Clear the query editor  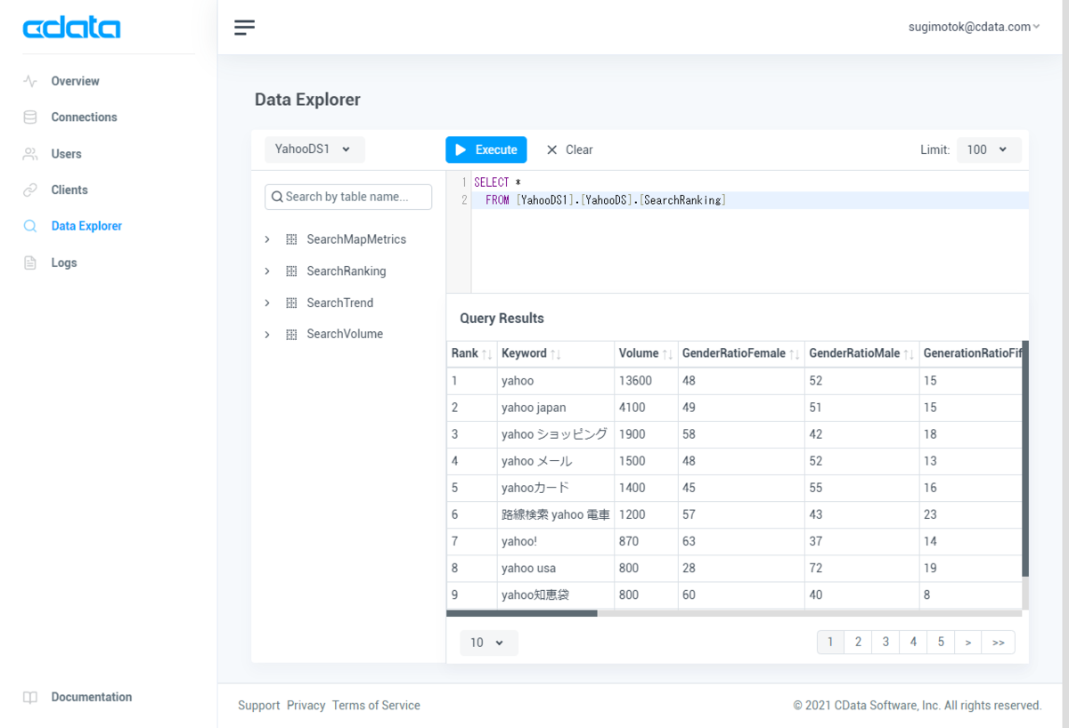[569, 150]
